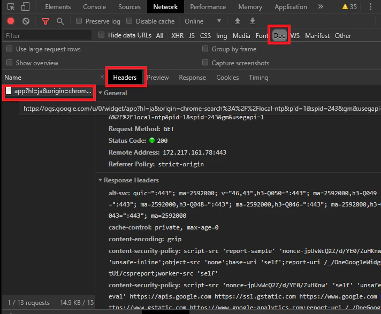Filter requests by XHR
The height and width of the screenshot is (314, 381).
[x=177, y=36]
